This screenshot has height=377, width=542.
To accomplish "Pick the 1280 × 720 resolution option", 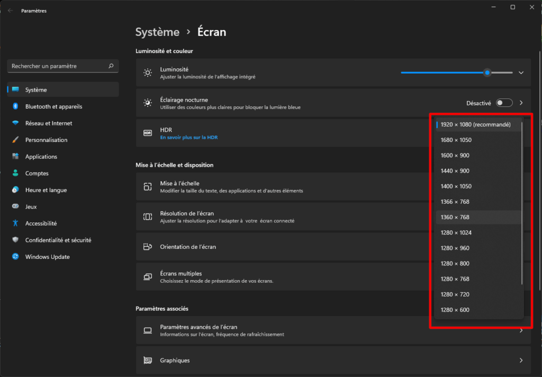I will 455,294.
